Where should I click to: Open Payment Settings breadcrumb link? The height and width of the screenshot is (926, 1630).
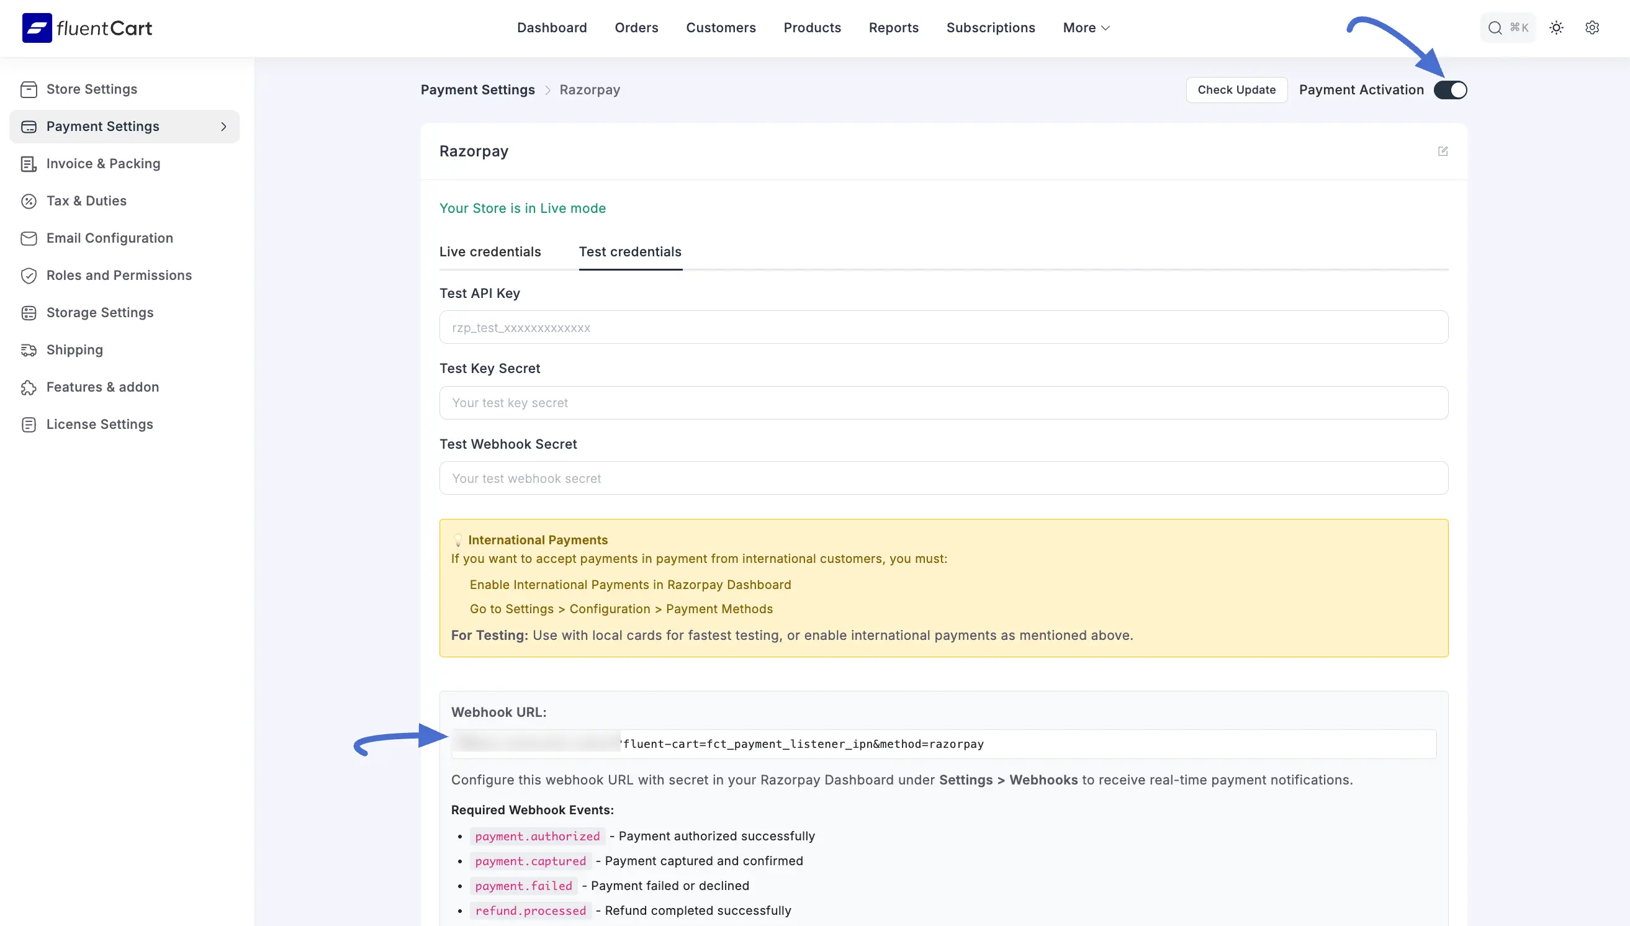click(477, 89)
